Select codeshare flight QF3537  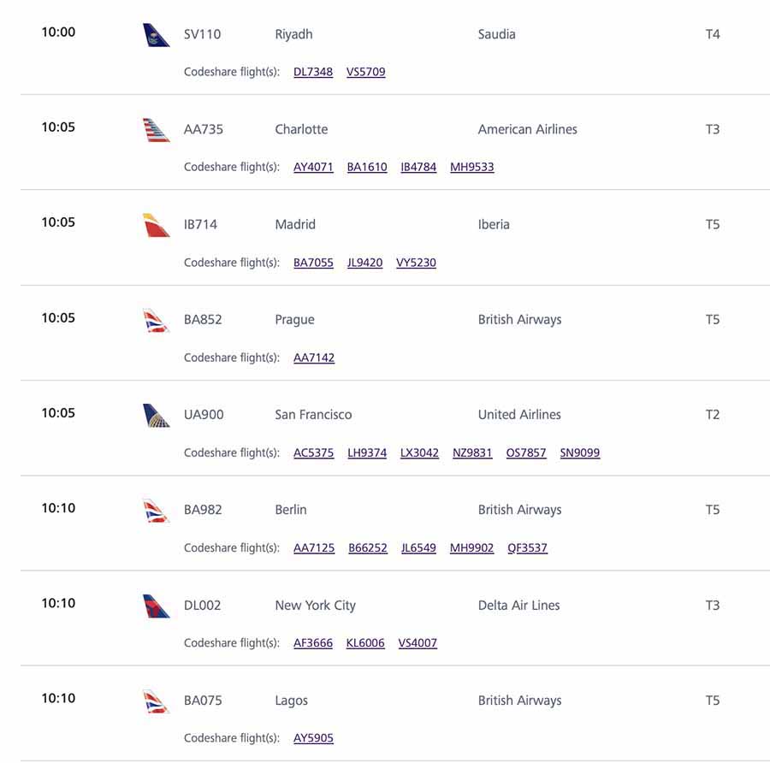527,548
